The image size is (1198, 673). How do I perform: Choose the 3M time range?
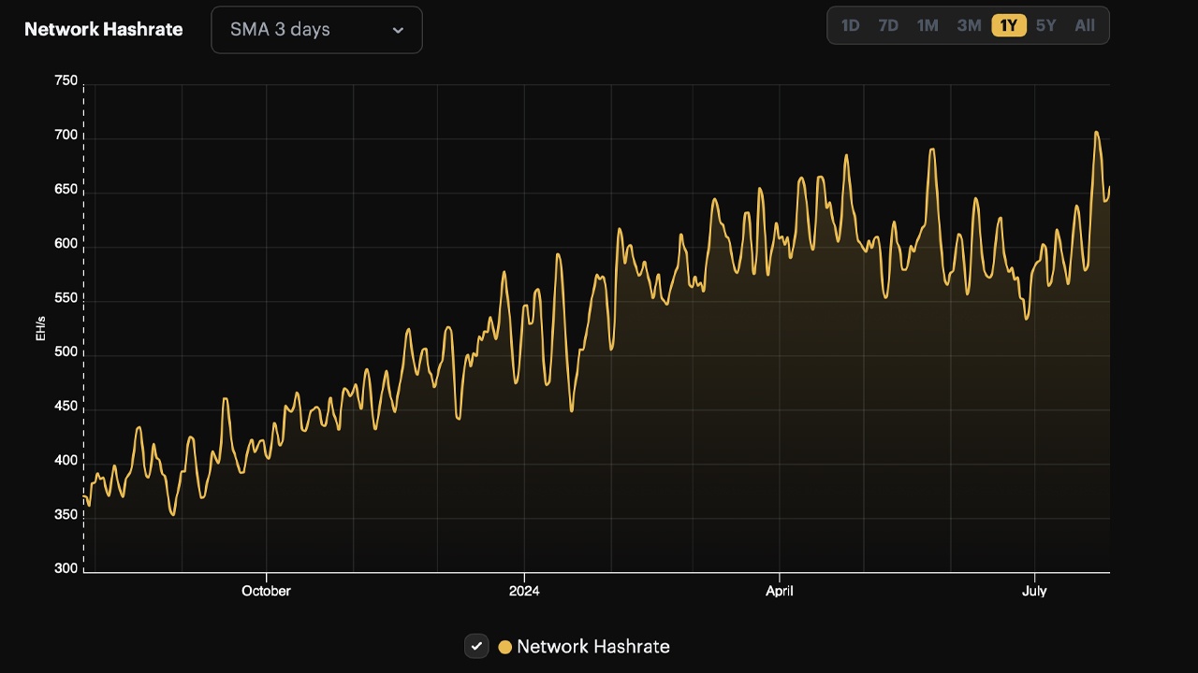[969, 25]
